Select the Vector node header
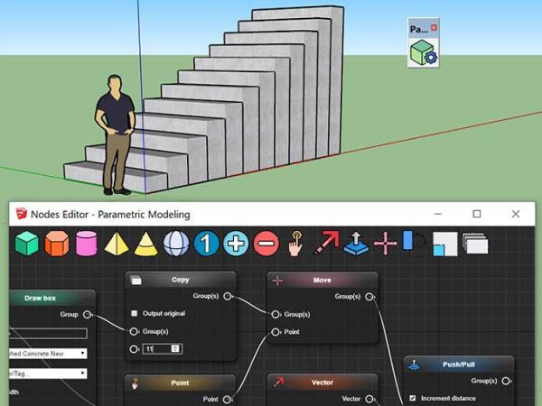This screenshot has height=406, width=542. 322,383
